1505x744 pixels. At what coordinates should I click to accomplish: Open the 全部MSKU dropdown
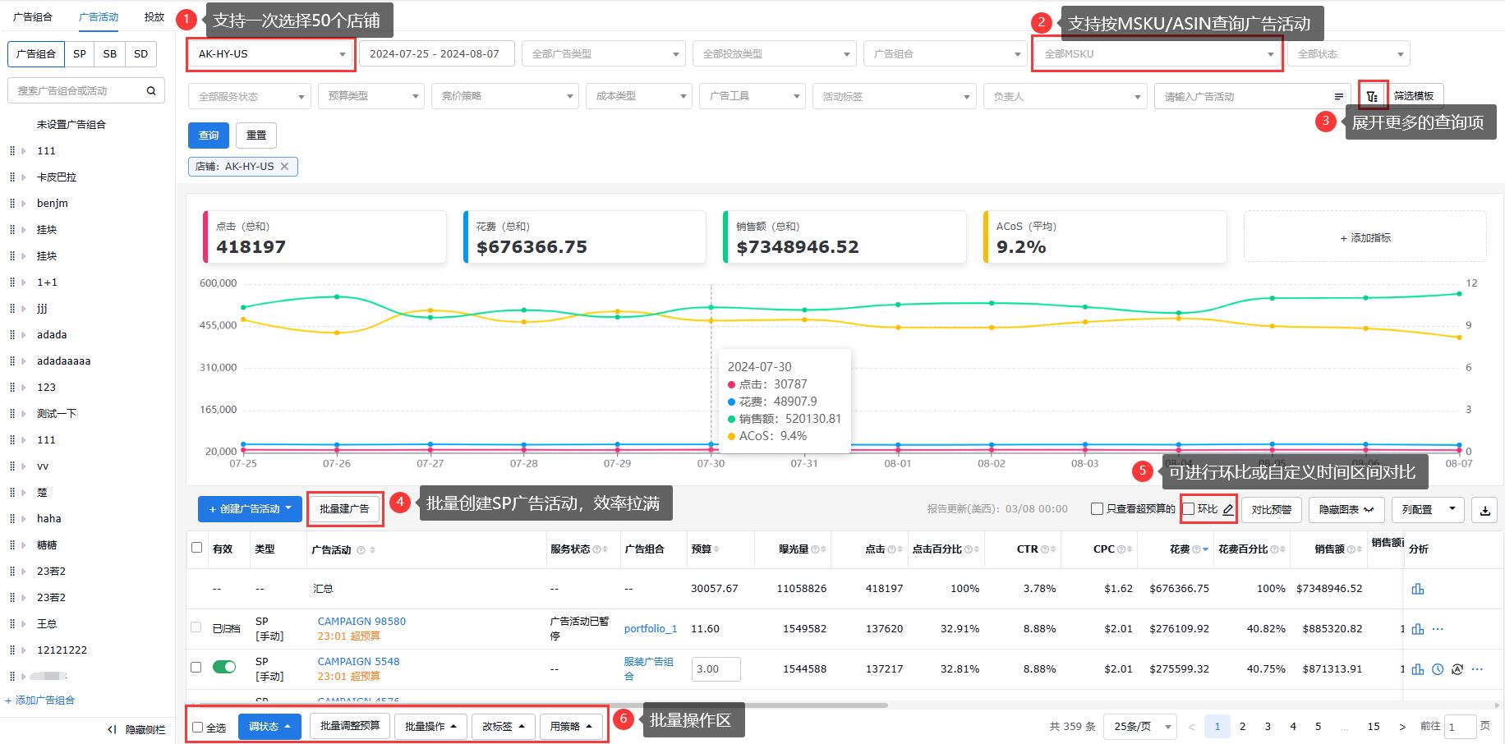[x=1156, y=54]
